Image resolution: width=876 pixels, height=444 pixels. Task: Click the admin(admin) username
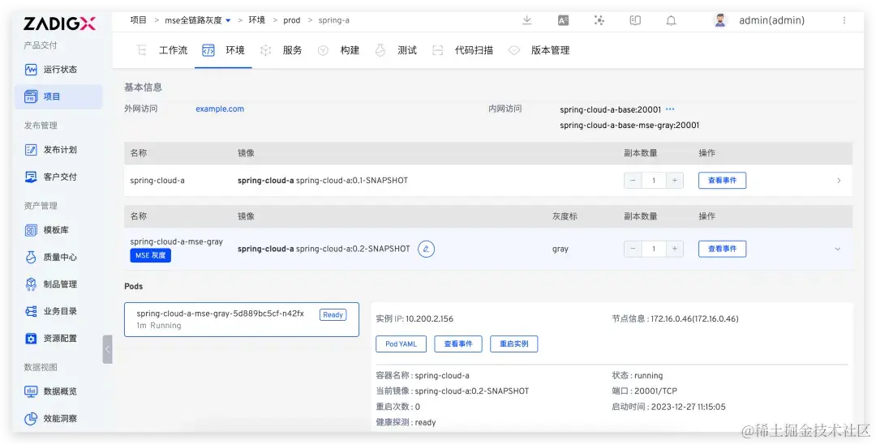[771, 20]
